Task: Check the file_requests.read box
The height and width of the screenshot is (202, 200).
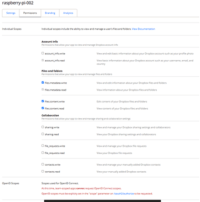Action: tap(43, 153)
